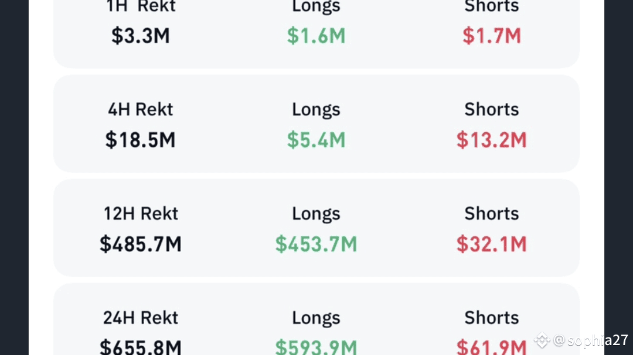The width and height of the screenshot is (633, 355).
Task: Click the red $1.7M shorts value
Action: coord(492,36)
